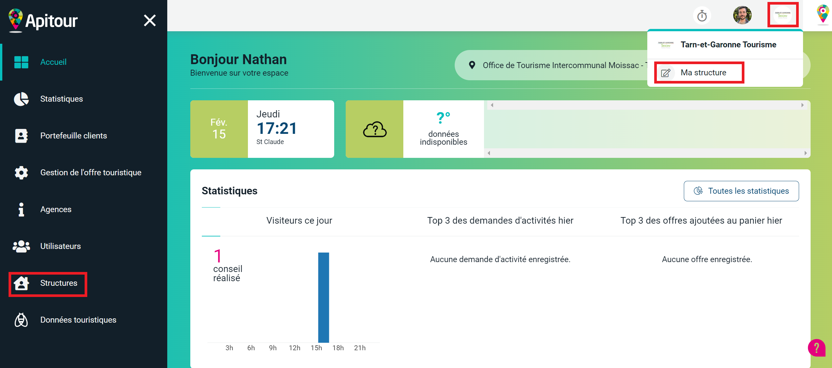Click the Statistiques pie chart icon
The width and height of the screenshot is (832, 368).
tap(21, 99)
